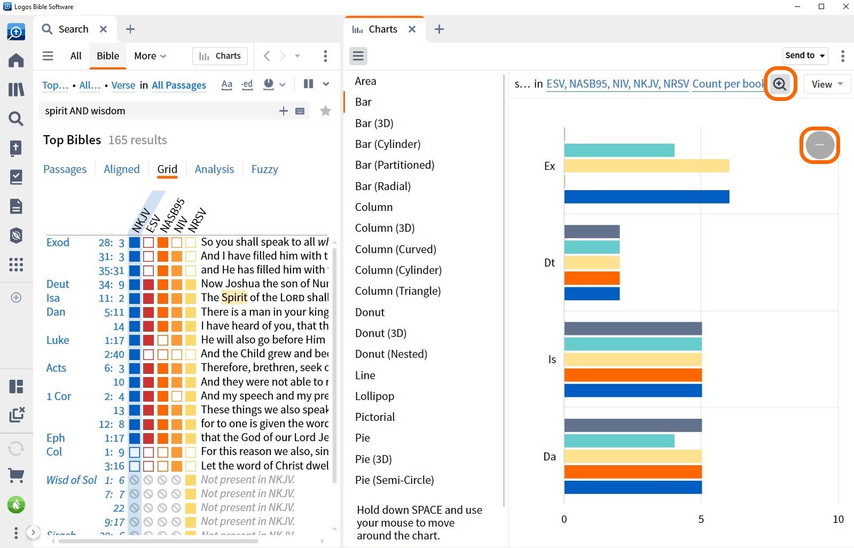Open the All… range selector
Viewport: 854px width, 548px height.
(x=90, y=85)
